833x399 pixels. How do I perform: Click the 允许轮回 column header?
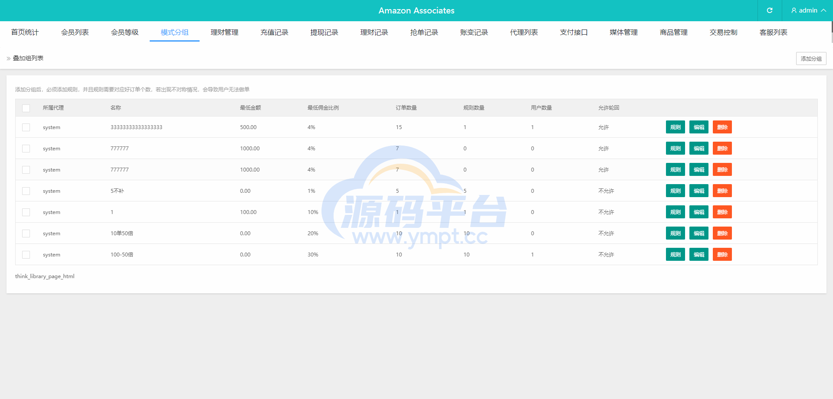pyautogui.click(x=609, y=108)
